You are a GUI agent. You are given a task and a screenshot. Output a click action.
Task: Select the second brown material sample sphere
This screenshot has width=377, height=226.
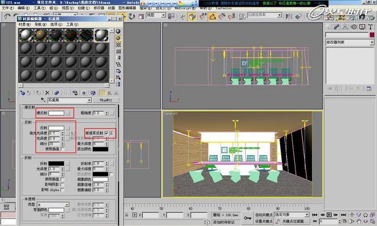[x=41, y=35]
